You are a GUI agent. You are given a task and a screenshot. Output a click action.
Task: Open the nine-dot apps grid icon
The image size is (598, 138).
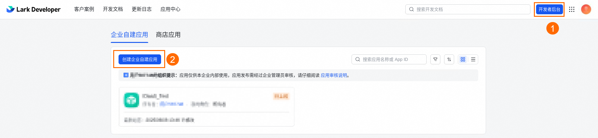pos(572,9)
